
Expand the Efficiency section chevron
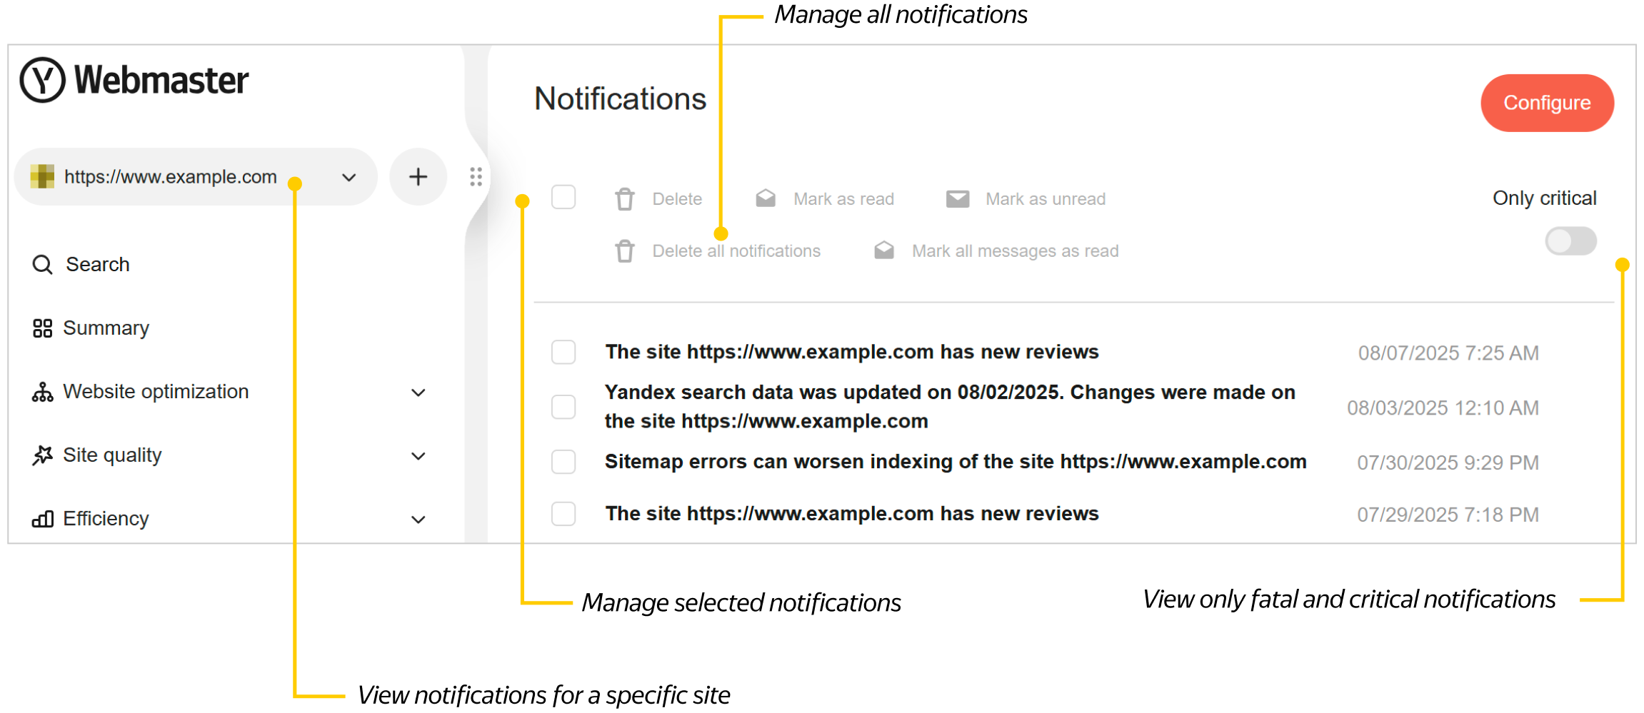[418, 520]
